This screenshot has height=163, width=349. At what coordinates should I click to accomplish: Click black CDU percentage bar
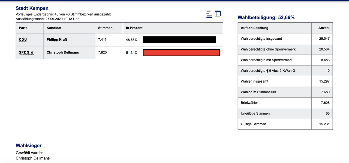(179, 40)
